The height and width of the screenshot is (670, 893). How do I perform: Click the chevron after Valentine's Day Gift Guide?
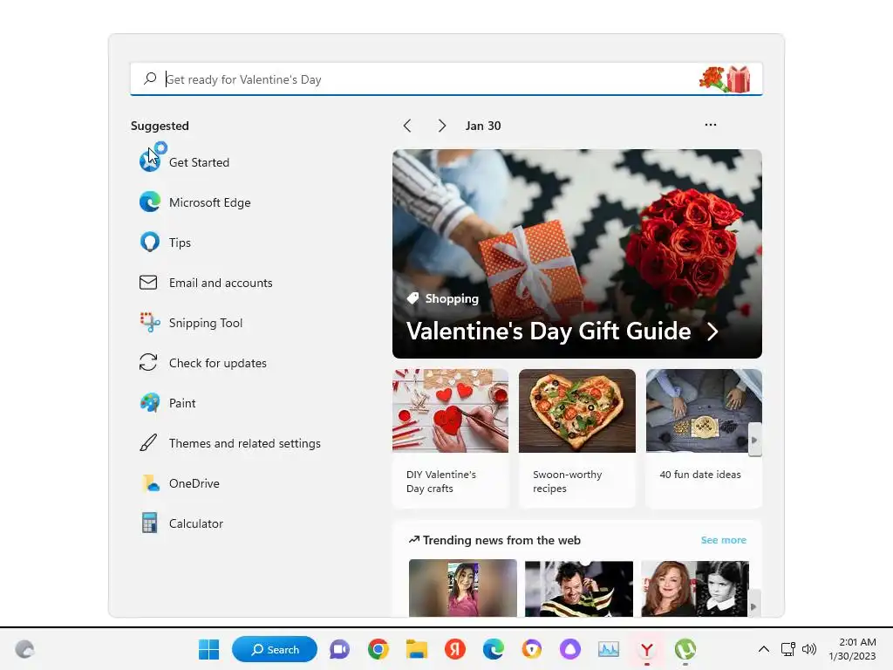coord(712,331)
